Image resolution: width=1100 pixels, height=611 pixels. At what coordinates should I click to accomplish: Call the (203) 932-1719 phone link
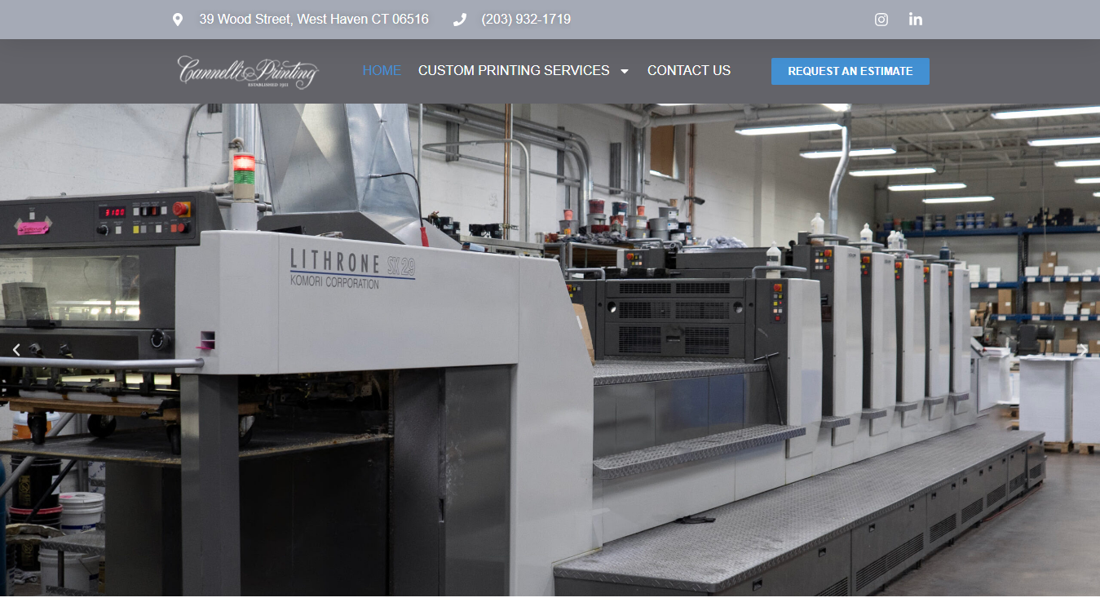[526, 20]
